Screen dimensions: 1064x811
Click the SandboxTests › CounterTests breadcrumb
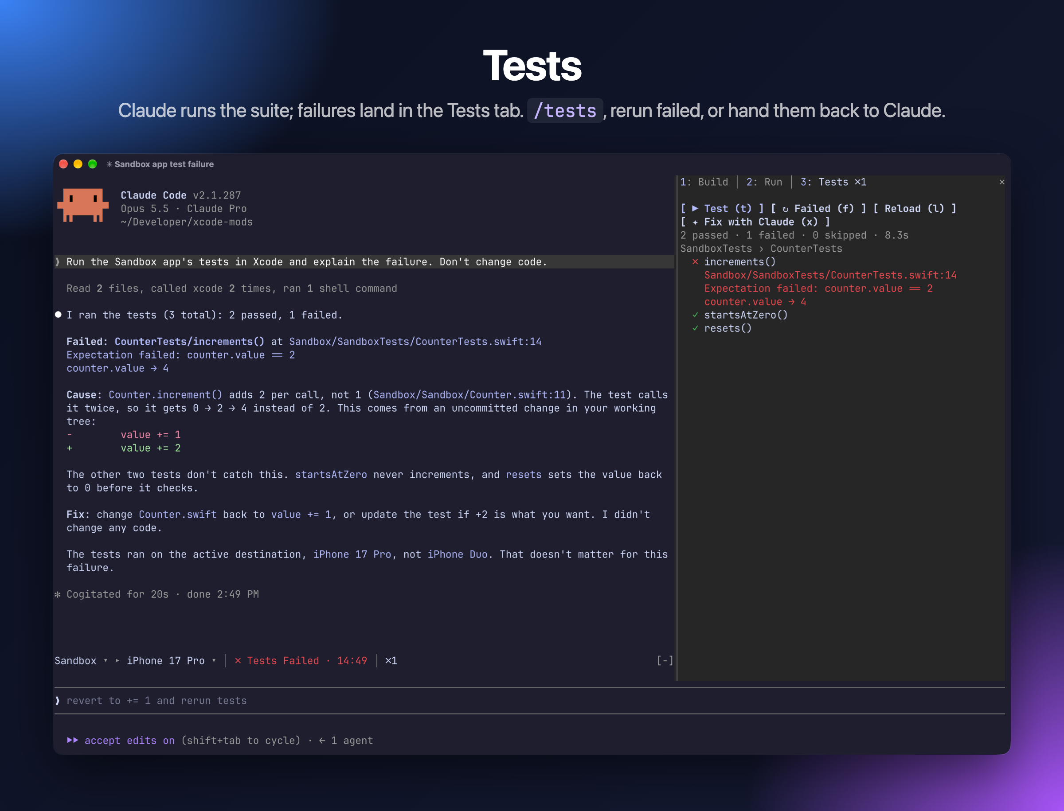761,249
